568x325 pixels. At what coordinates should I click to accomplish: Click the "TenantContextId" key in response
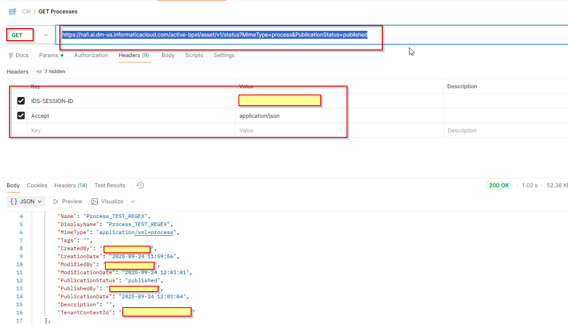(84, 313)
